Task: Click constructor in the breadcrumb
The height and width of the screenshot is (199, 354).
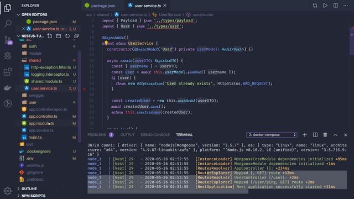Action: (x=203, y=15)
